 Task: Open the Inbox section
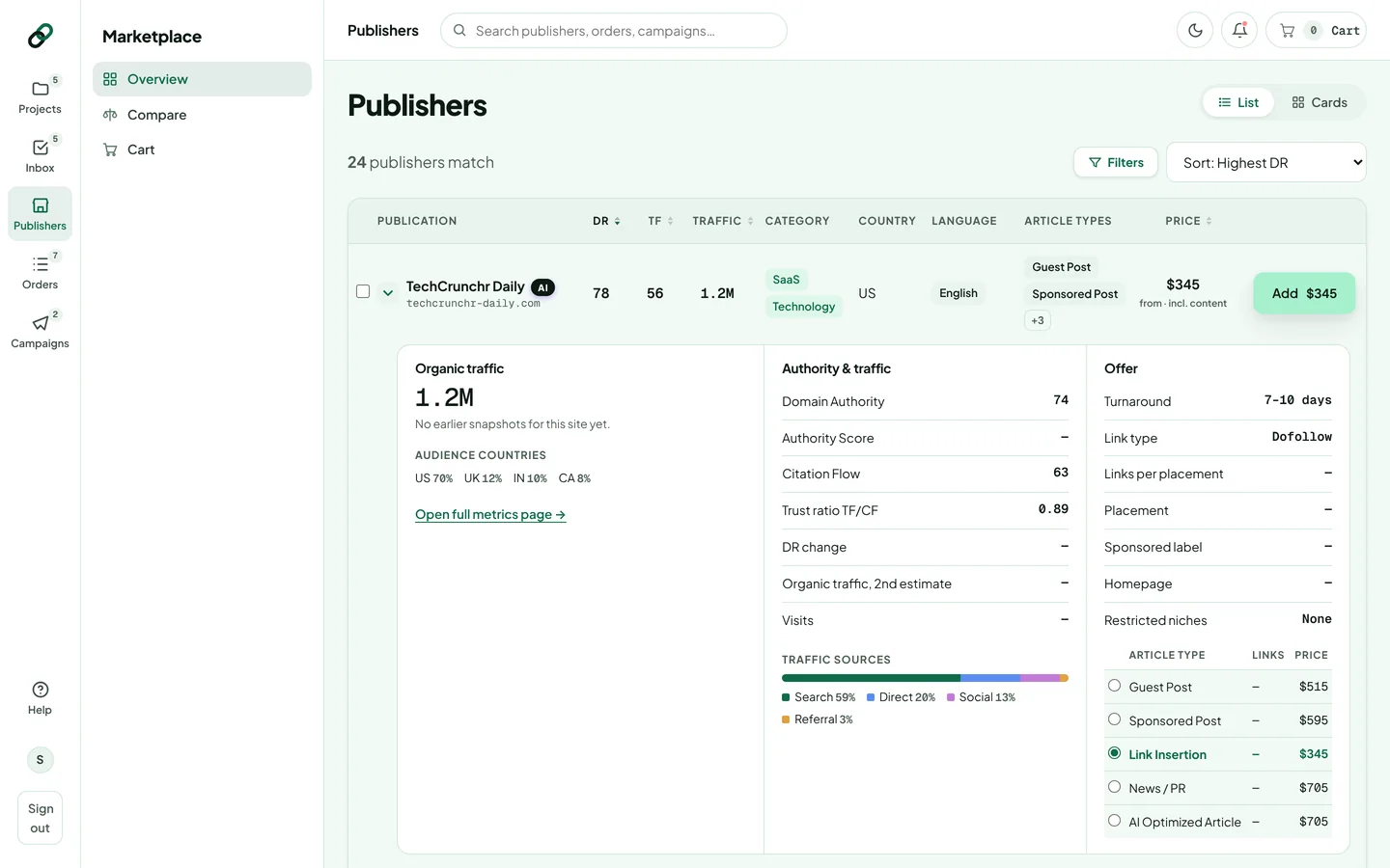pyautogui.click(x=40, y=155)
